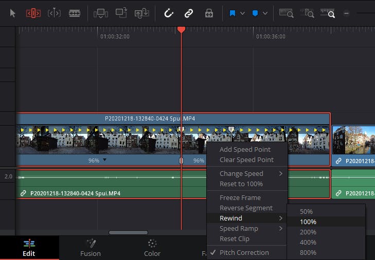Click the Insert Clip icon
Screen dimensions: 375x260
point(101,13)
